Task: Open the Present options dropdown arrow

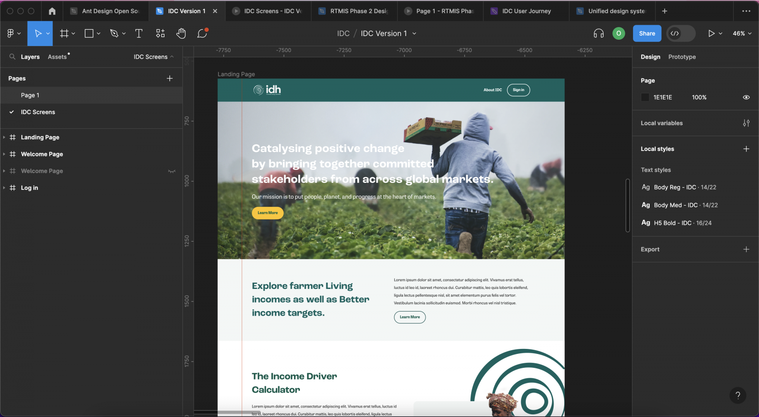Action: [721, 34]
